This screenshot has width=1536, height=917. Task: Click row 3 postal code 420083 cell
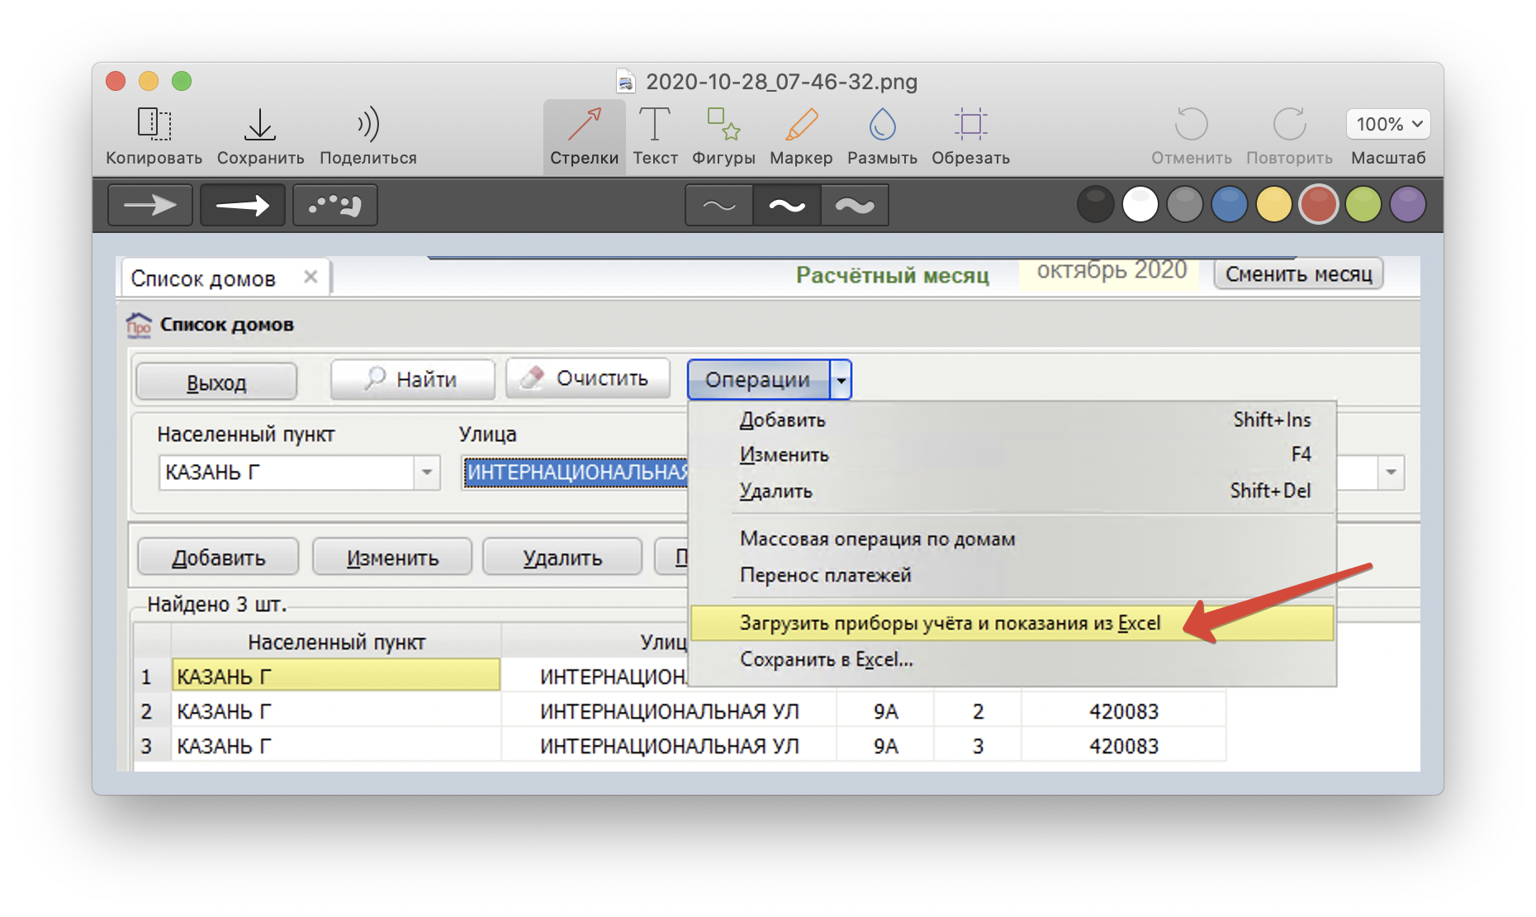(x=1124, y=746)
